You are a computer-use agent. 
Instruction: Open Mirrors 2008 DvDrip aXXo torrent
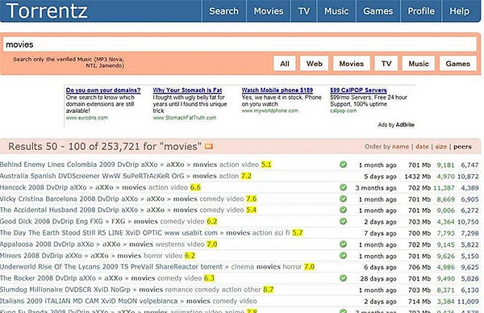[x=41, y=256]
